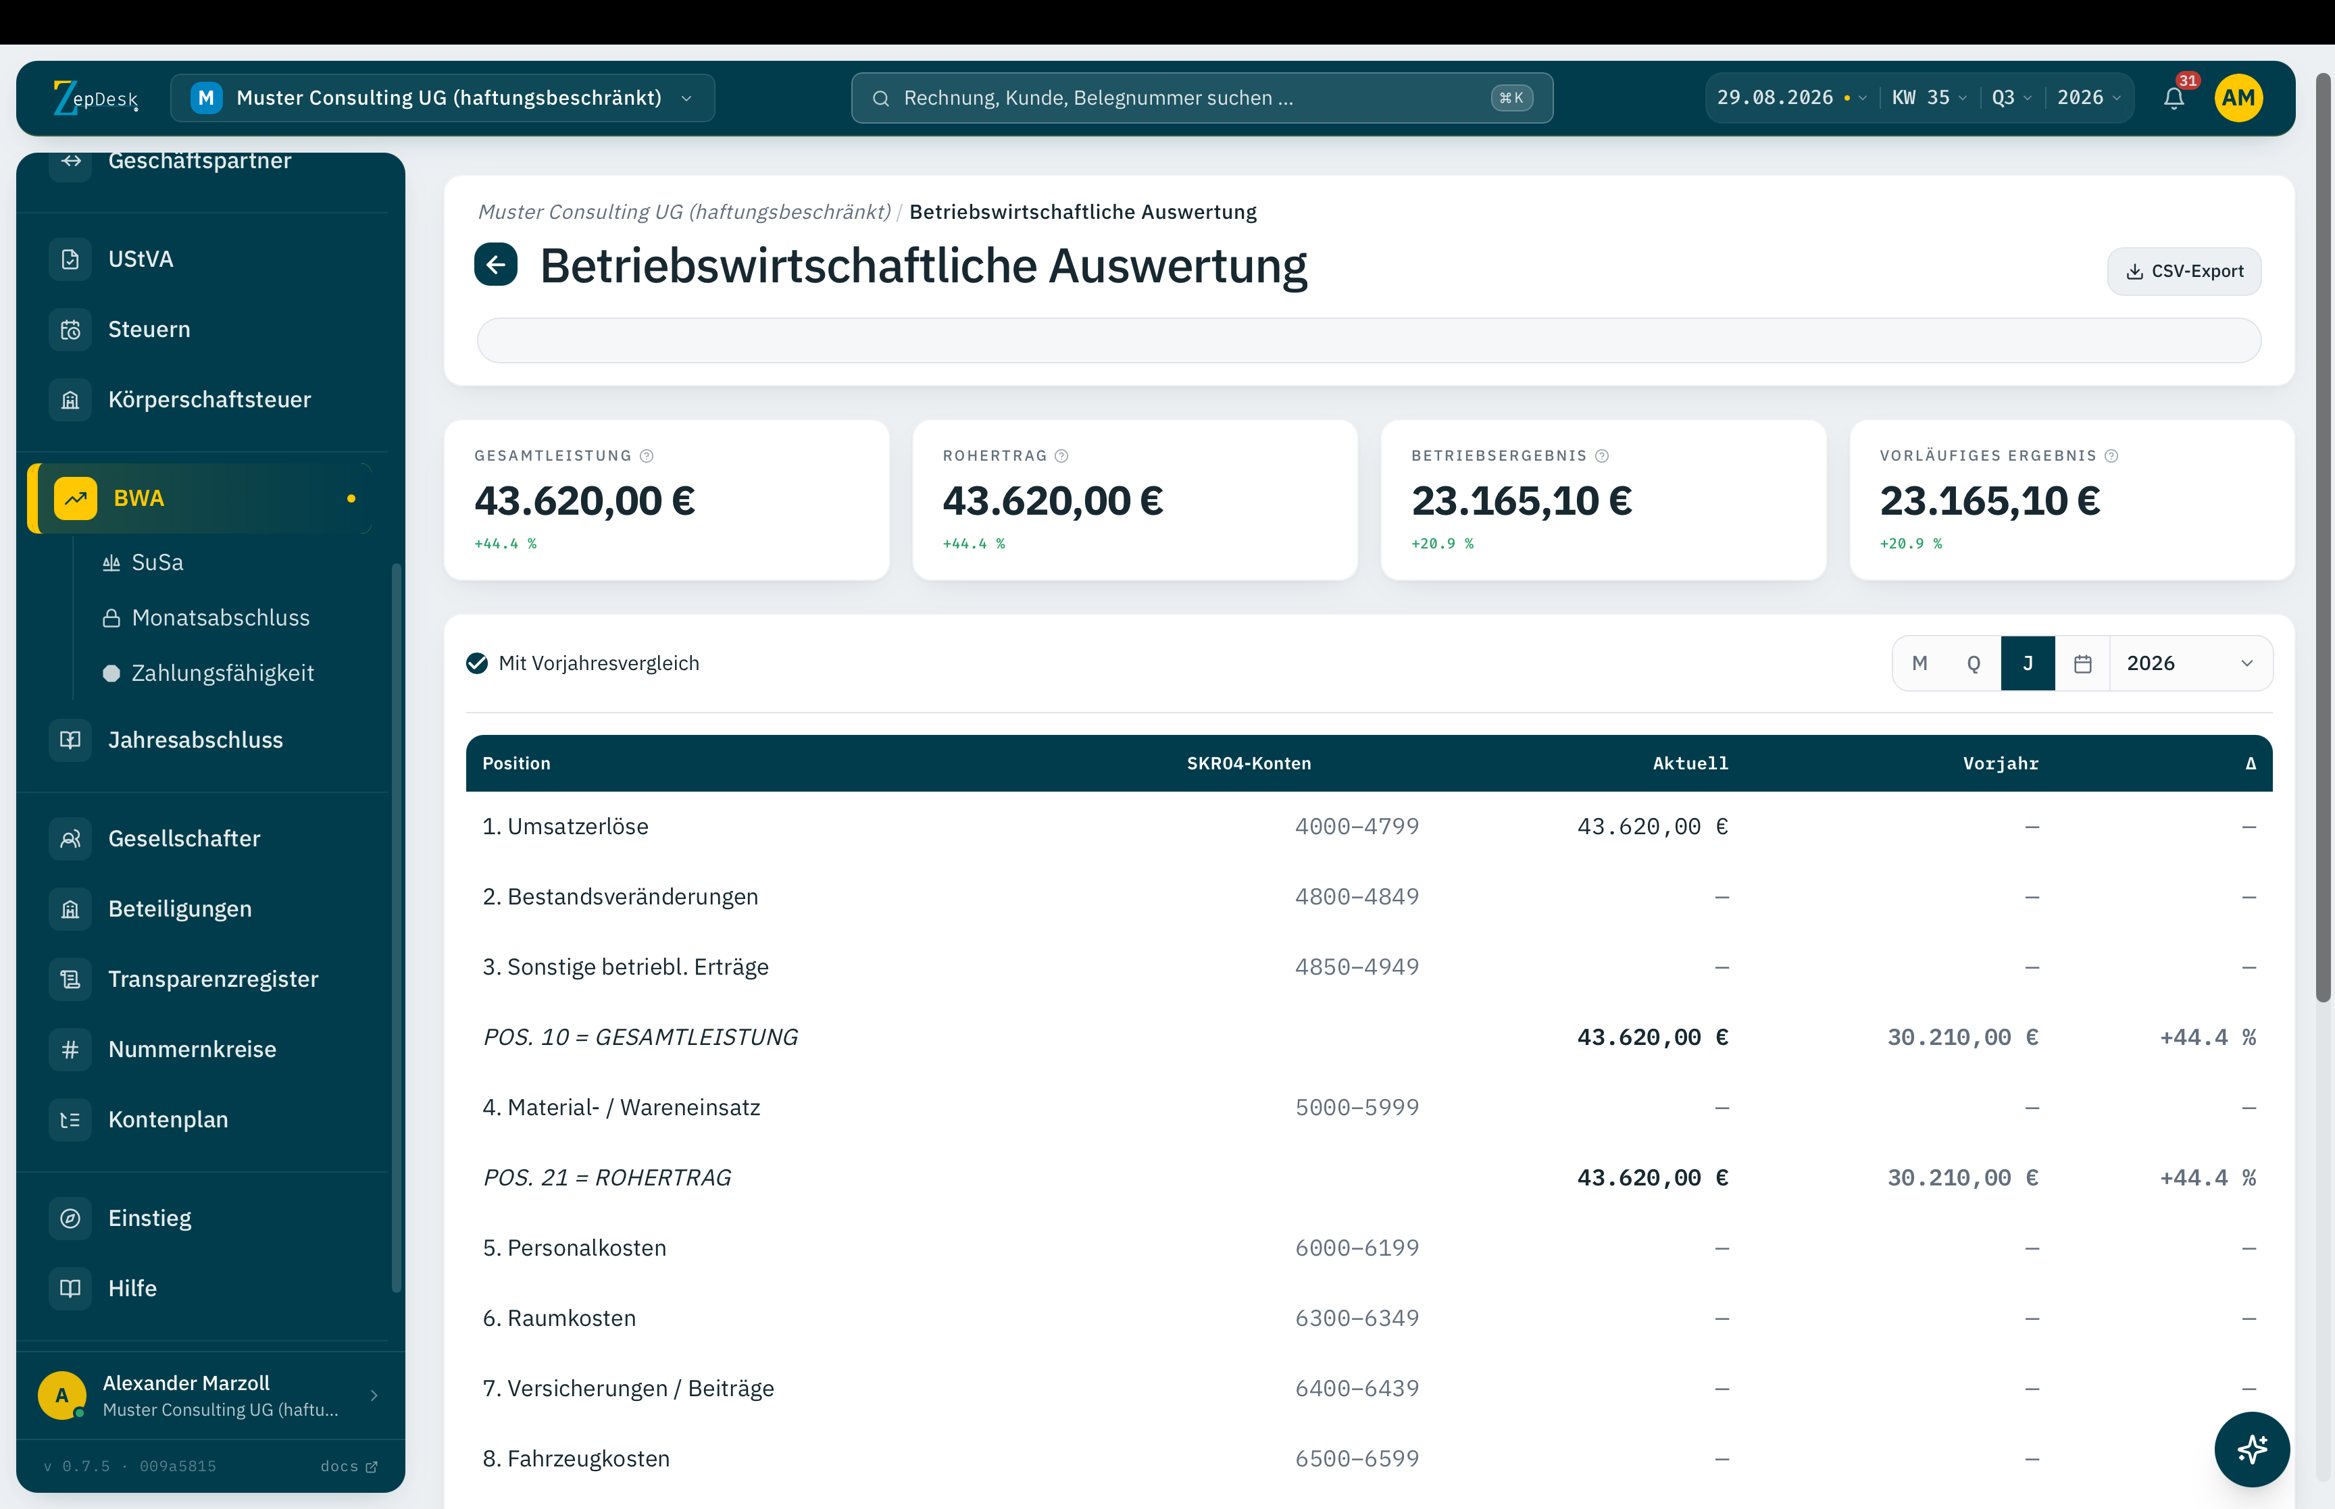Click the Position column header
Image resolution: width=2335 pixels, height=1509 pixels.
point(516,763)
